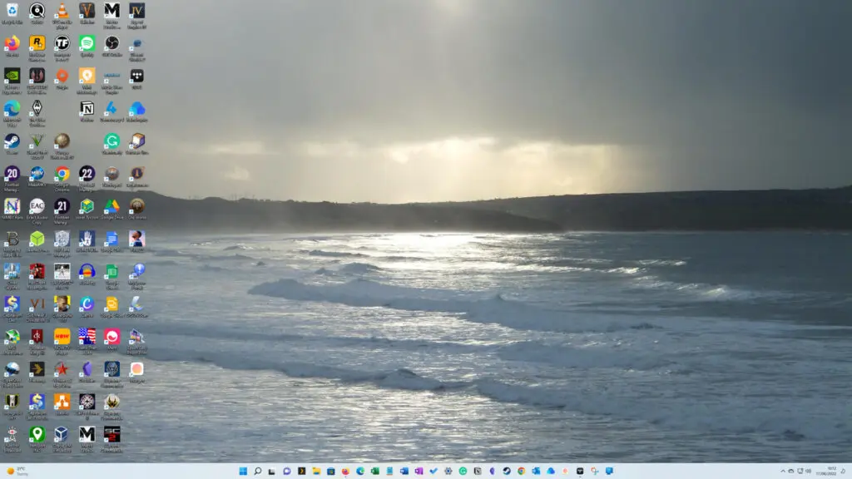The image size is (852, 479).
Task: Switch to Word on the taskbar
Action: tap(404, 471)
